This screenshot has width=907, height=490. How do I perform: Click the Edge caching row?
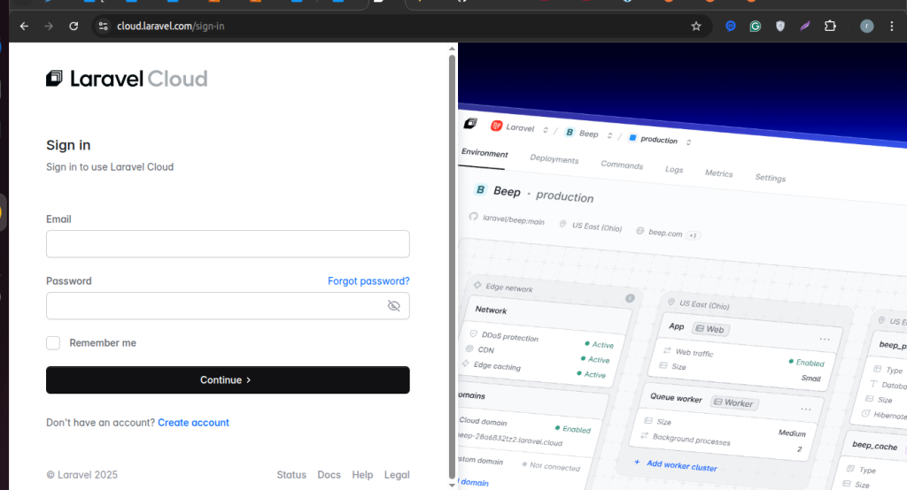click(x=534, y=370)
